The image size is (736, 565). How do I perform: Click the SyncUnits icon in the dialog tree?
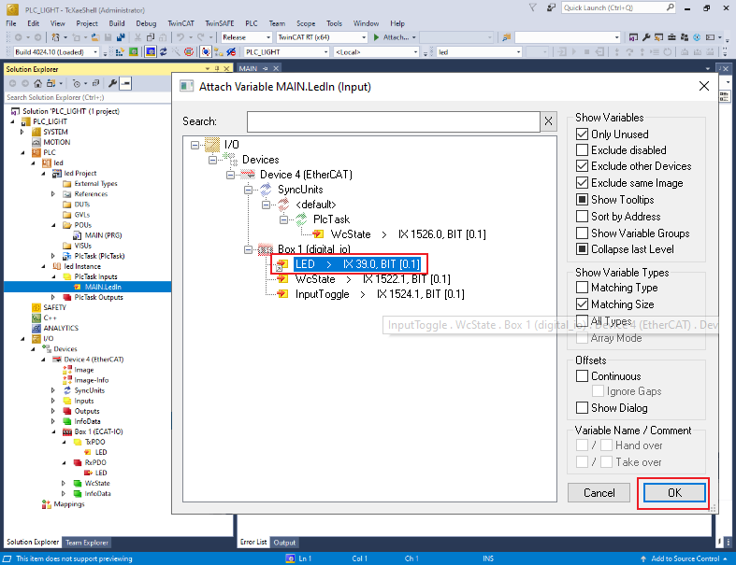267,190
